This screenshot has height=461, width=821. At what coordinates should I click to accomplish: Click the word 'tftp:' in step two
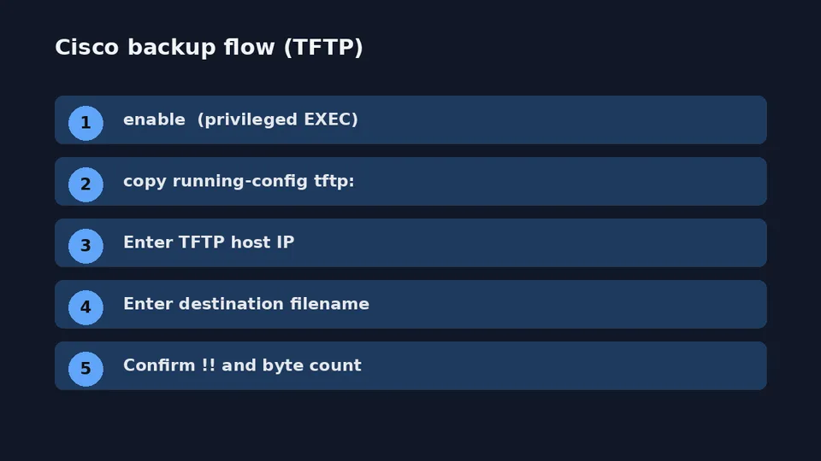(334, 181)
